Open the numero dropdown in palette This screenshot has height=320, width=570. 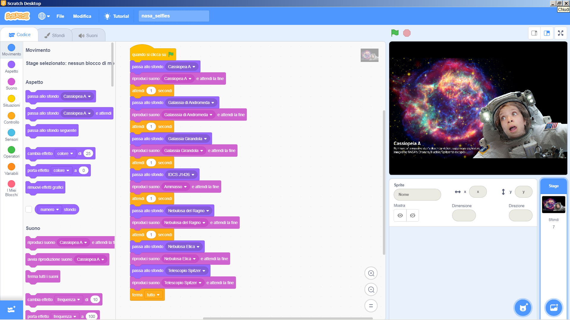50,209
